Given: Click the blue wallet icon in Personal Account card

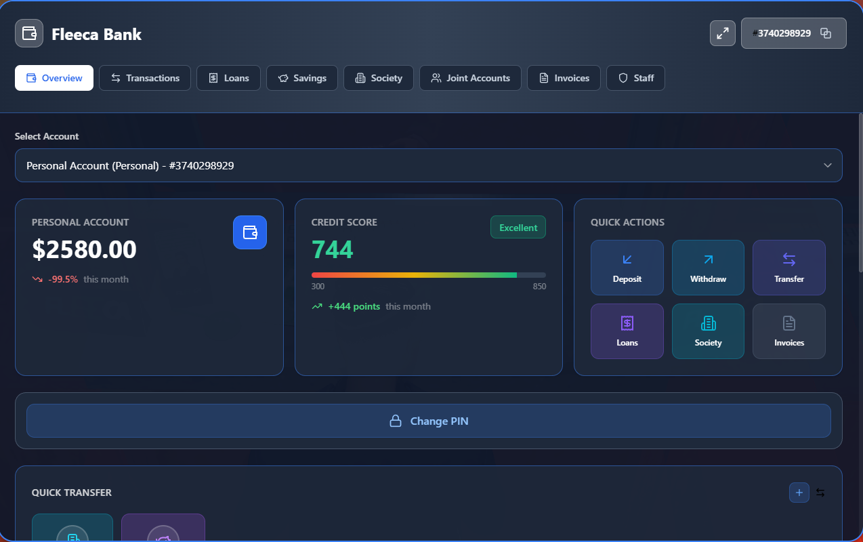Looking at the screenshot, I should [x=250, y=232].
